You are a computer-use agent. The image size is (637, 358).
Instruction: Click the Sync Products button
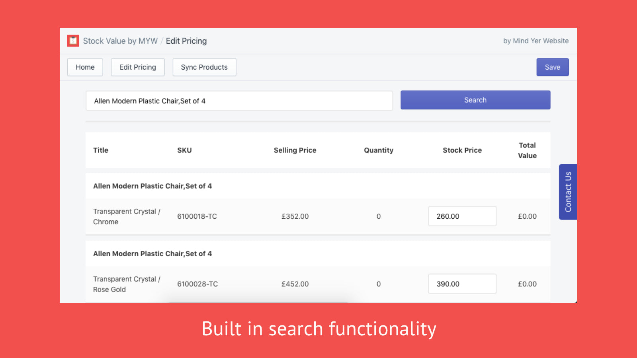[204, 67]
